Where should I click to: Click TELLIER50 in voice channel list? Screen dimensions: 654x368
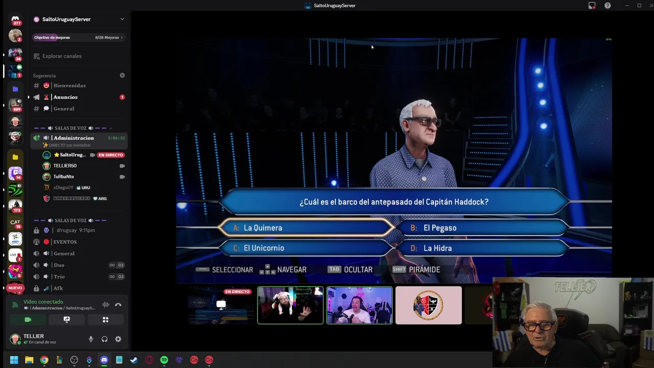point(65,166)
